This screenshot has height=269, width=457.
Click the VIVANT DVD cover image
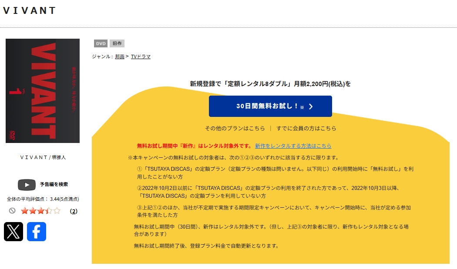[x=42, y=90]
